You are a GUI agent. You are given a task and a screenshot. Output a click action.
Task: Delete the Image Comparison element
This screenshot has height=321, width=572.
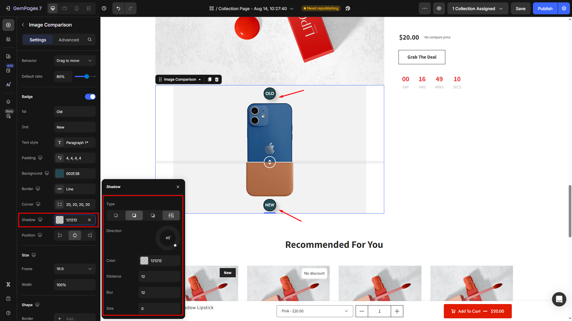[x=217, y=79]
